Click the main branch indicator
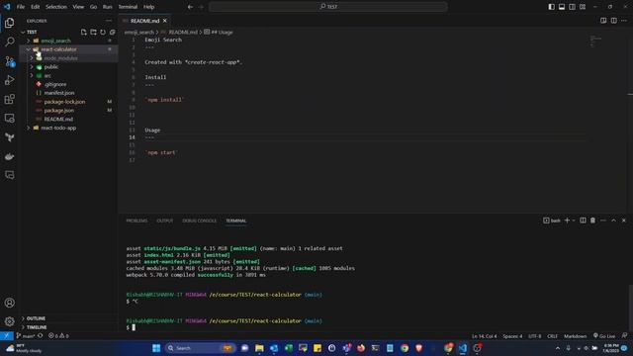Viewport: 633px width, 356px height. 26,336
